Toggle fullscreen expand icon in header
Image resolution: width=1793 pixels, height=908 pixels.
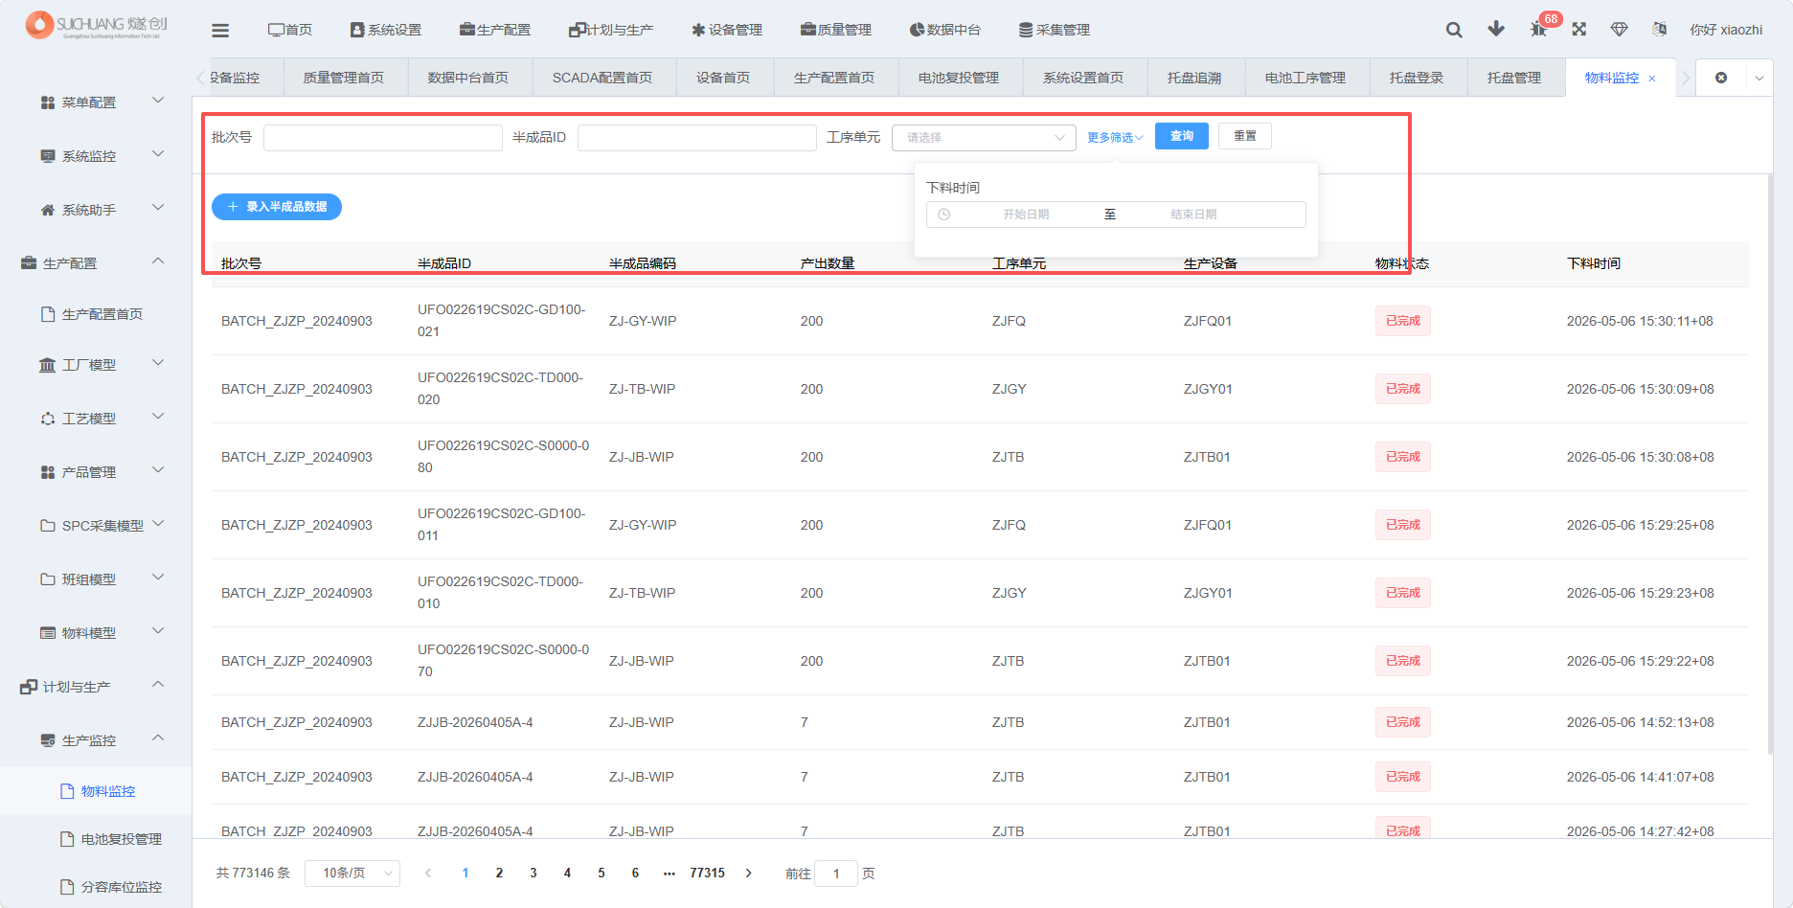(x=1579, y=30)
